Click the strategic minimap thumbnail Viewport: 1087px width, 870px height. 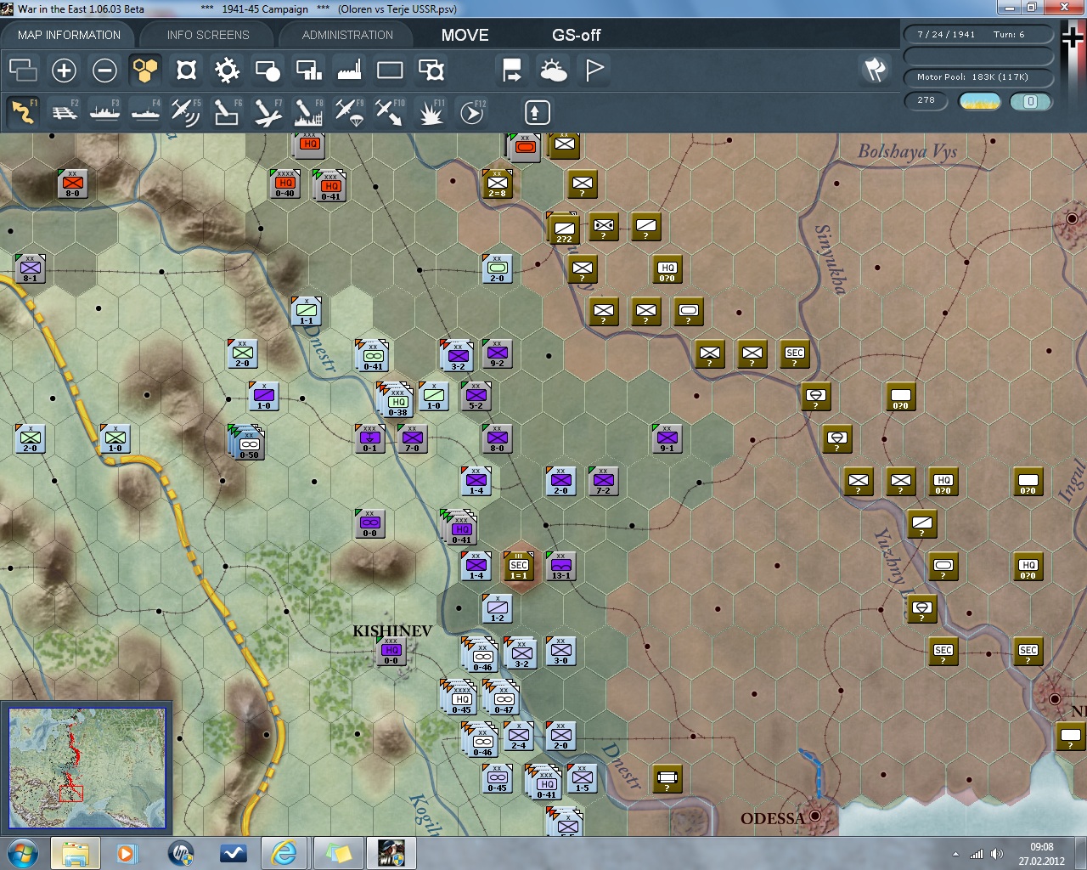(x=87, y=768)
